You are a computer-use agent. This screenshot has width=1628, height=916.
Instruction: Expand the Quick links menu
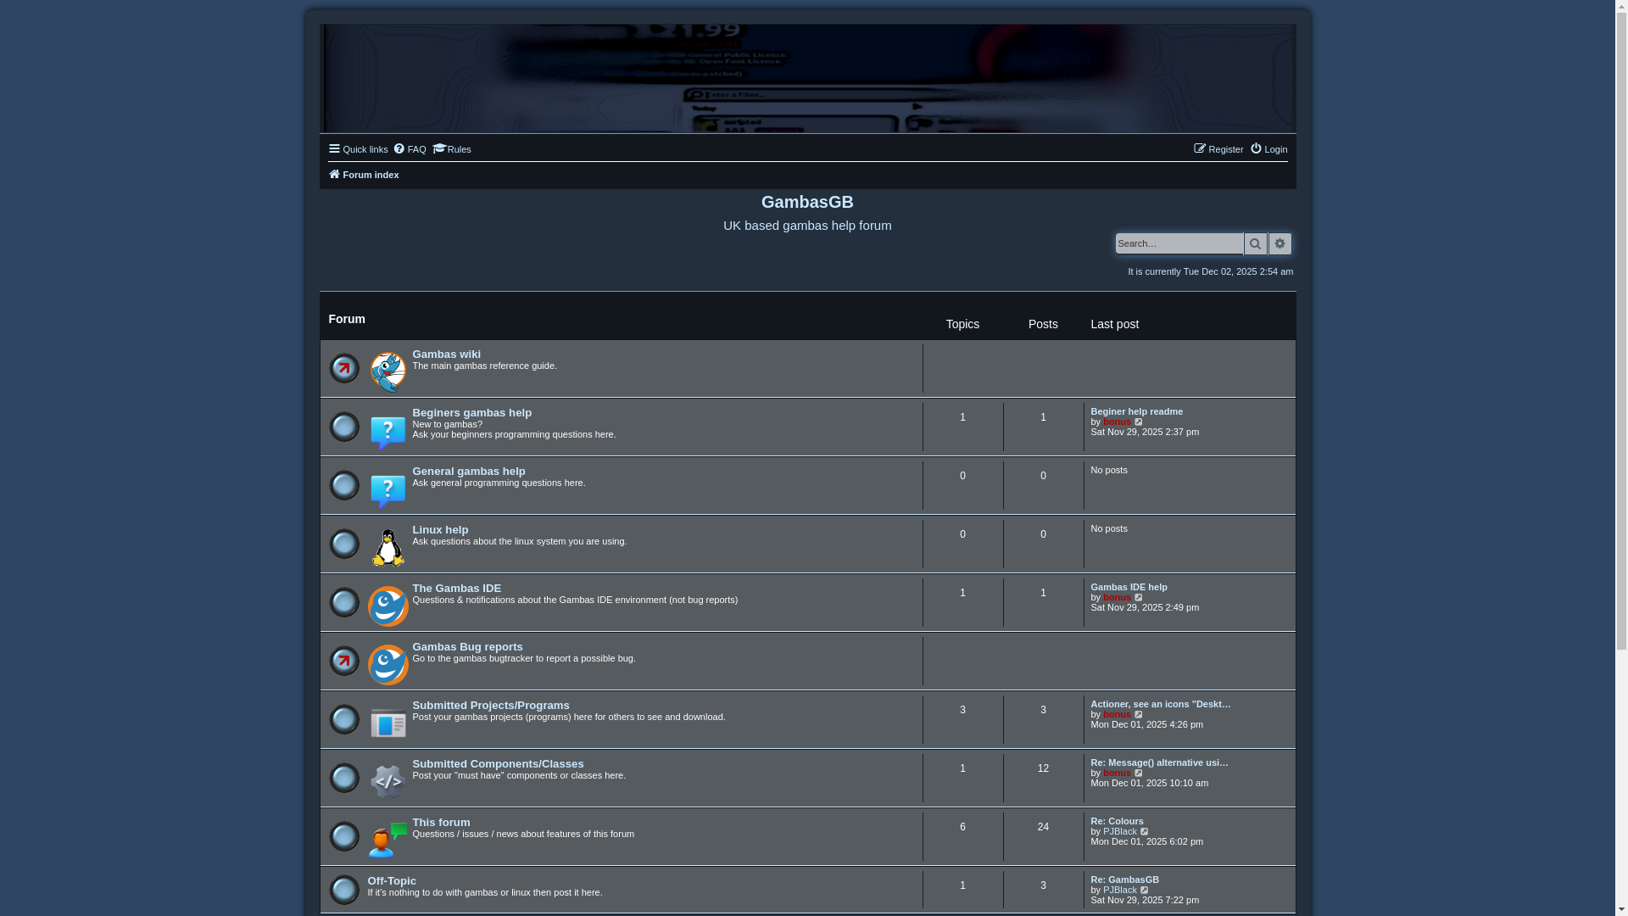coord(358,149)
